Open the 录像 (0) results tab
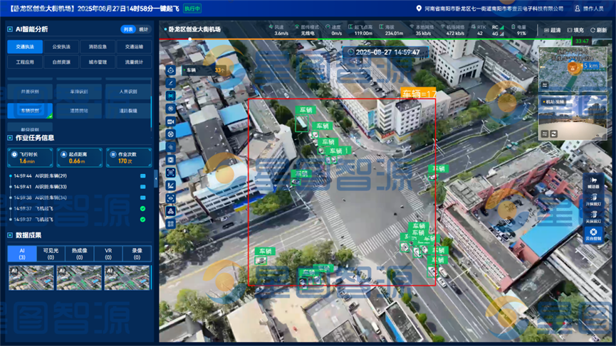The height and width of the screenshot is (346, 616). (x=137, y=254)
